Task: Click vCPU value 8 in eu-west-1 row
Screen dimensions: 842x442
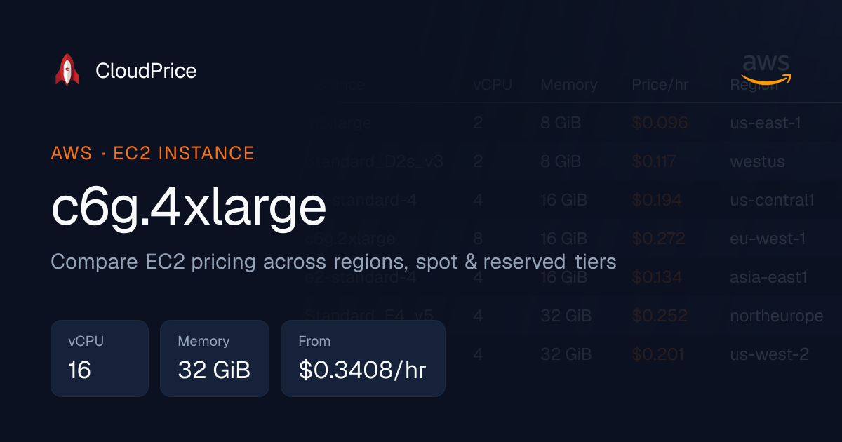Action: point(478,239)
